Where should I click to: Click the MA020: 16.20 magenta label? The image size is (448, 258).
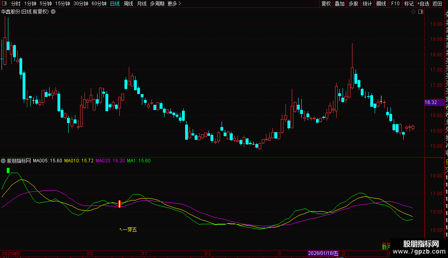coord(110,161)
